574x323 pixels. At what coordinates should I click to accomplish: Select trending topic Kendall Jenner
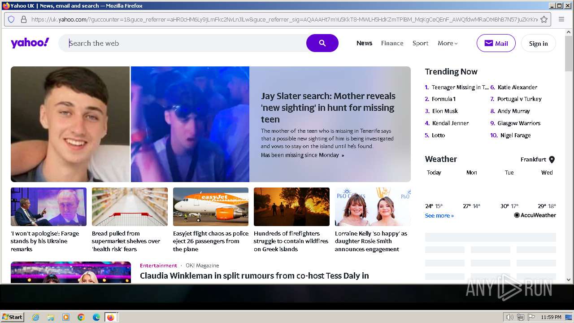(x=450, y=123)
